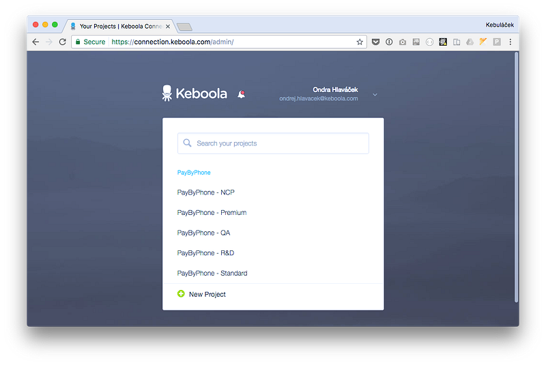Open PayByPhone - QA project
This screenshot has width=546, height=365.
click(x=203, y=233)
